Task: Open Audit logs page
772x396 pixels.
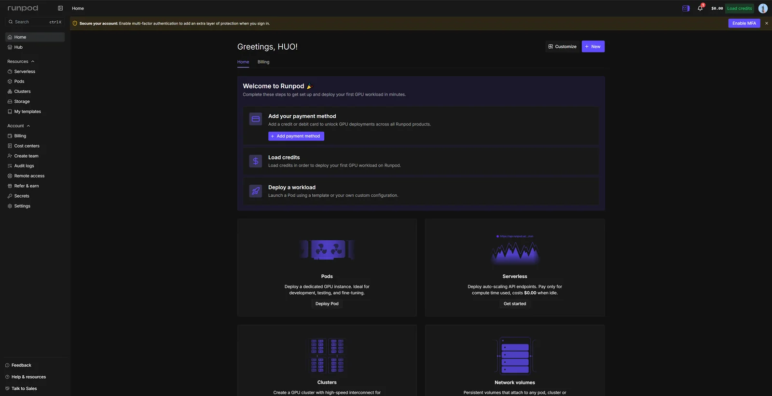Action: [35, 166]
